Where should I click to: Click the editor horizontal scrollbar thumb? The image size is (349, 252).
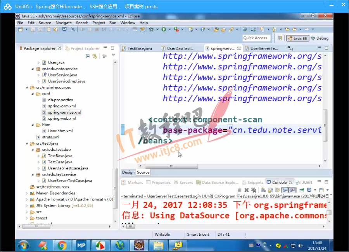point(171,166)
